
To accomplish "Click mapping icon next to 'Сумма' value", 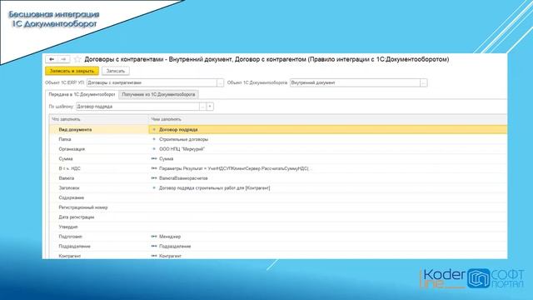I will [x=154, y=159].
